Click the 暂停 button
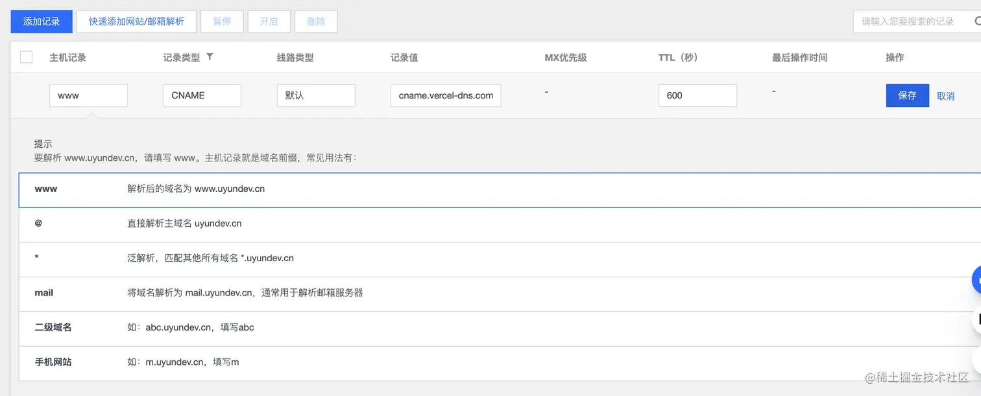Image resolution: width=981 pixels, height=396 pixels. [x=222, y=21]
